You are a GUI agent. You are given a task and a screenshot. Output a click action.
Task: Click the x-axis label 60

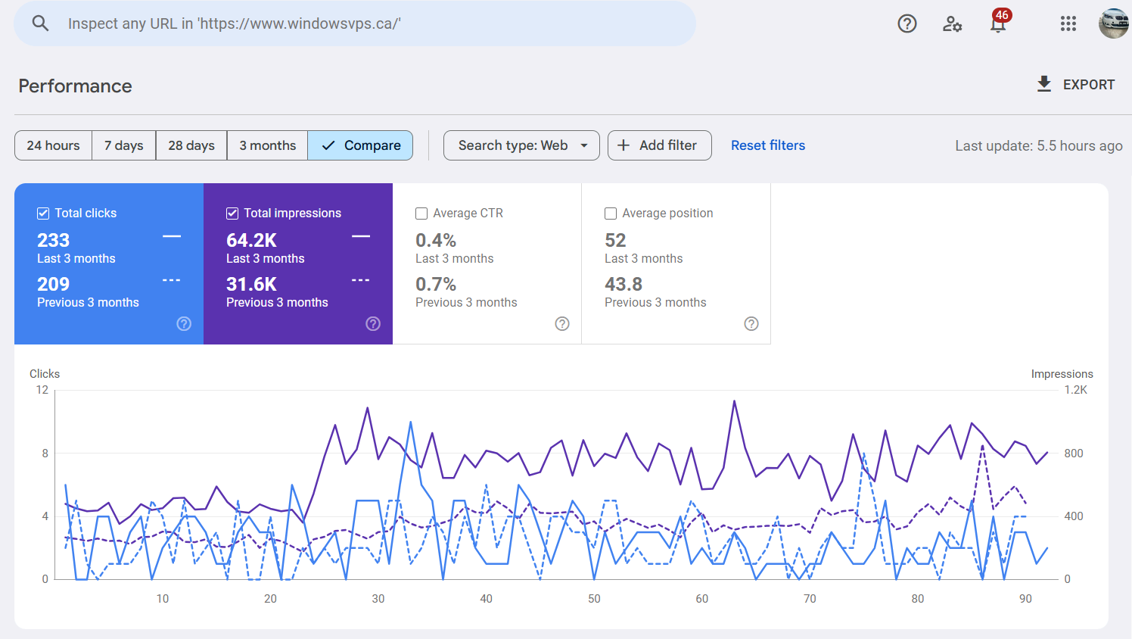pos(702,599)
